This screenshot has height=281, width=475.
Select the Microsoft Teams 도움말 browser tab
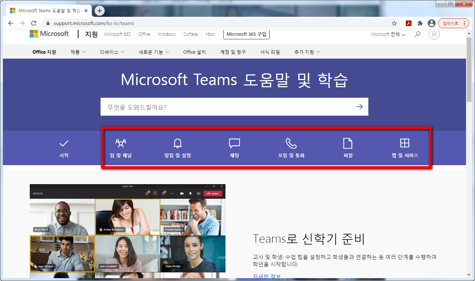click(49, 11)
